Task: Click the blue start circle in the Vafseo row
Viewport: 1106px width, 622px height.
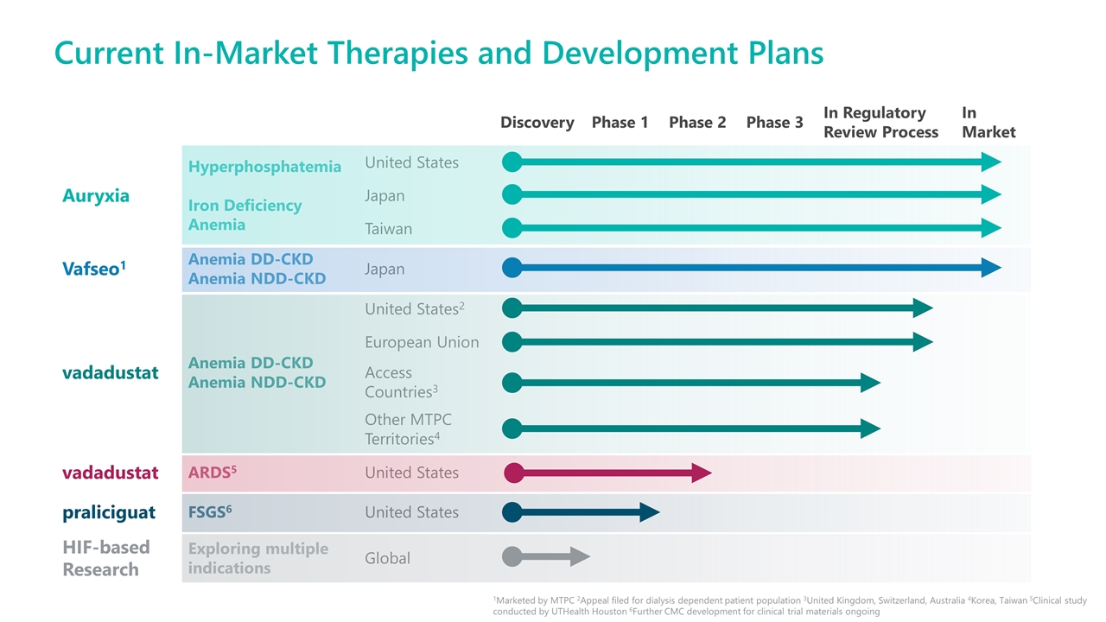Action: click(x=512, y=268)
